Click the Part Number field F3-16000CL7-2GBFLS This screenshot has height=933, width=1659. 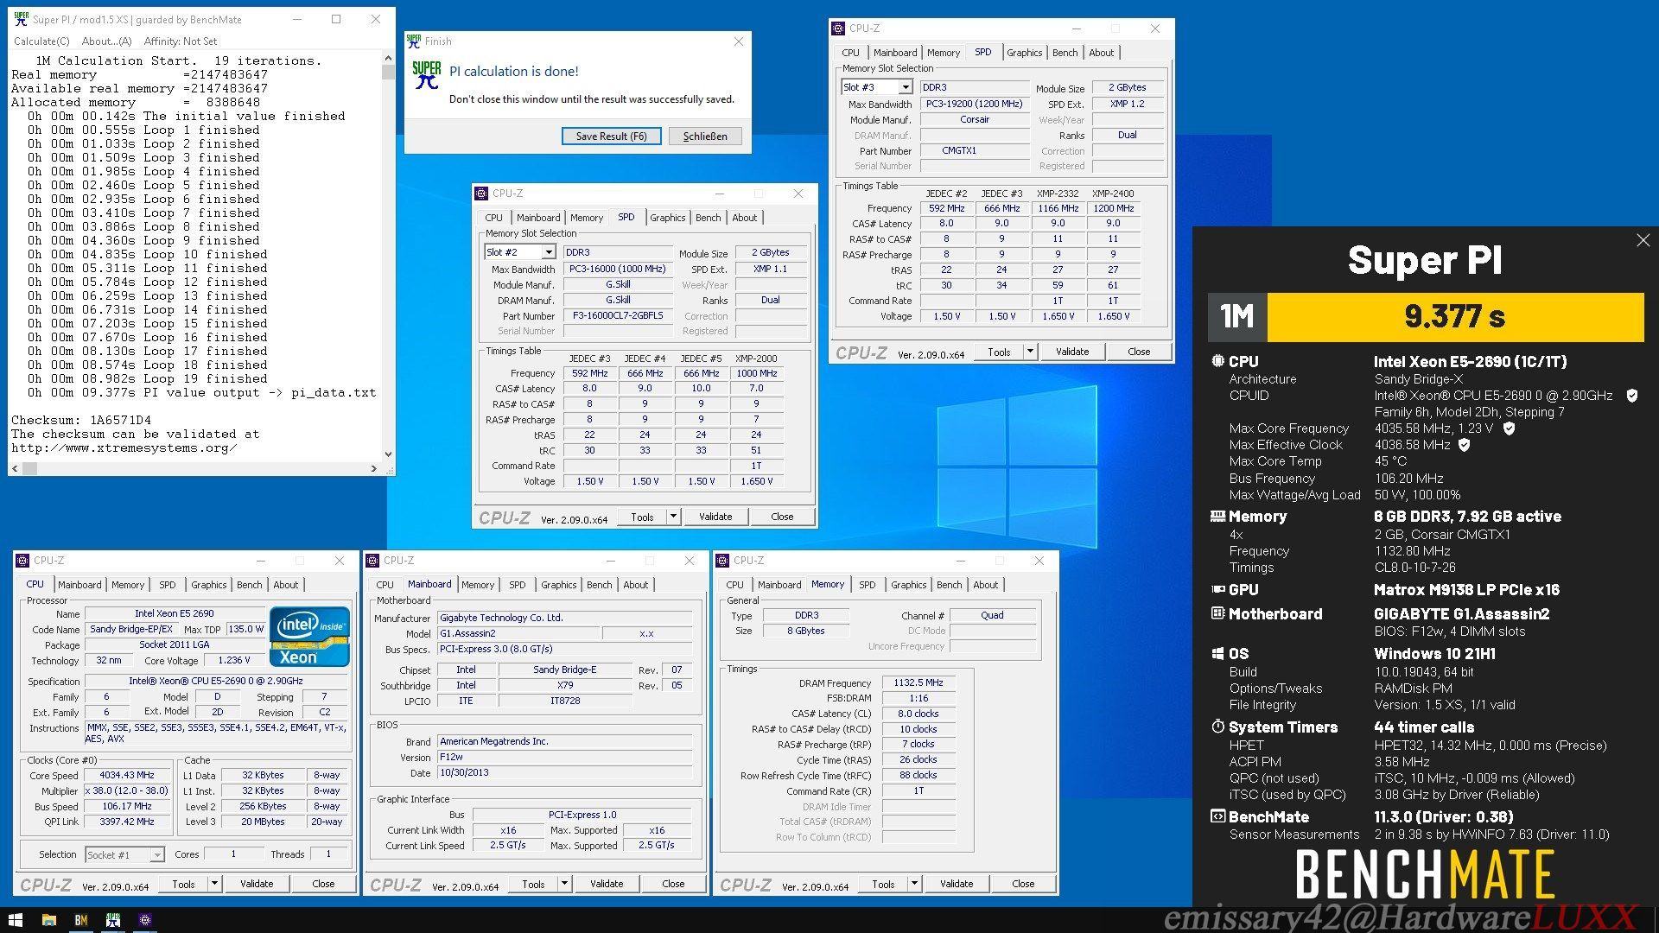618,315
